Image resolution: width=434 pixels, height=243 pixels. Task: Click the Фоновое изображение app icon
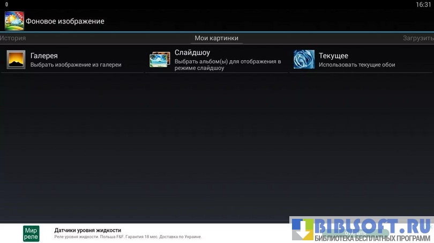(x=14, y=21)
